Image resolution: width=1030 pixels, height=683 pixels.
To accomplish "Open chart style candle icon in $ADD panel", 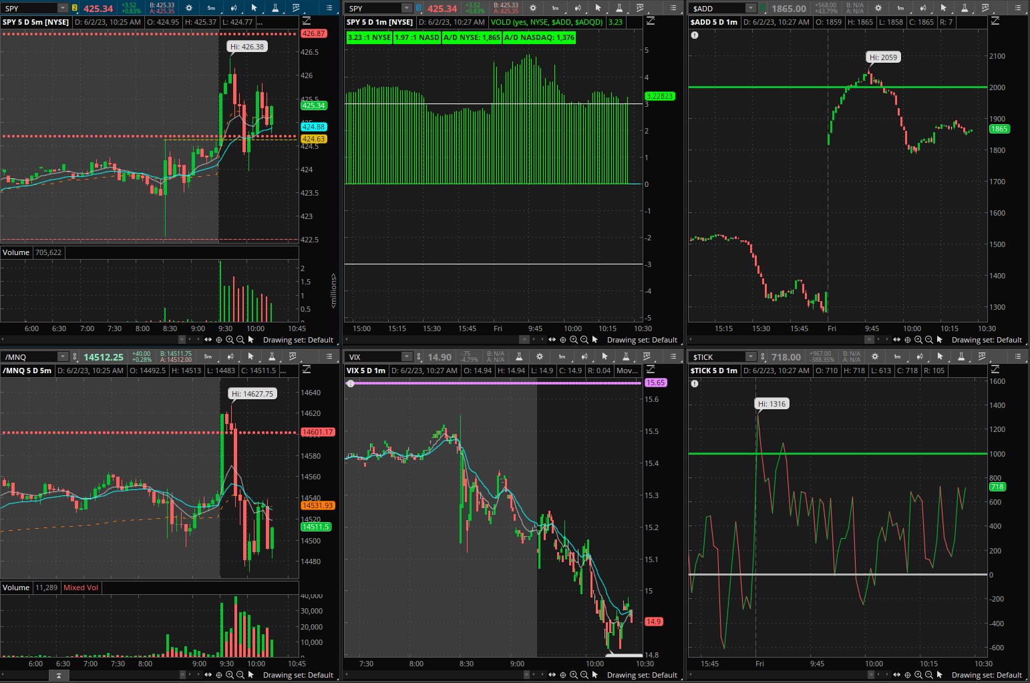I will (x=922, y=8).
